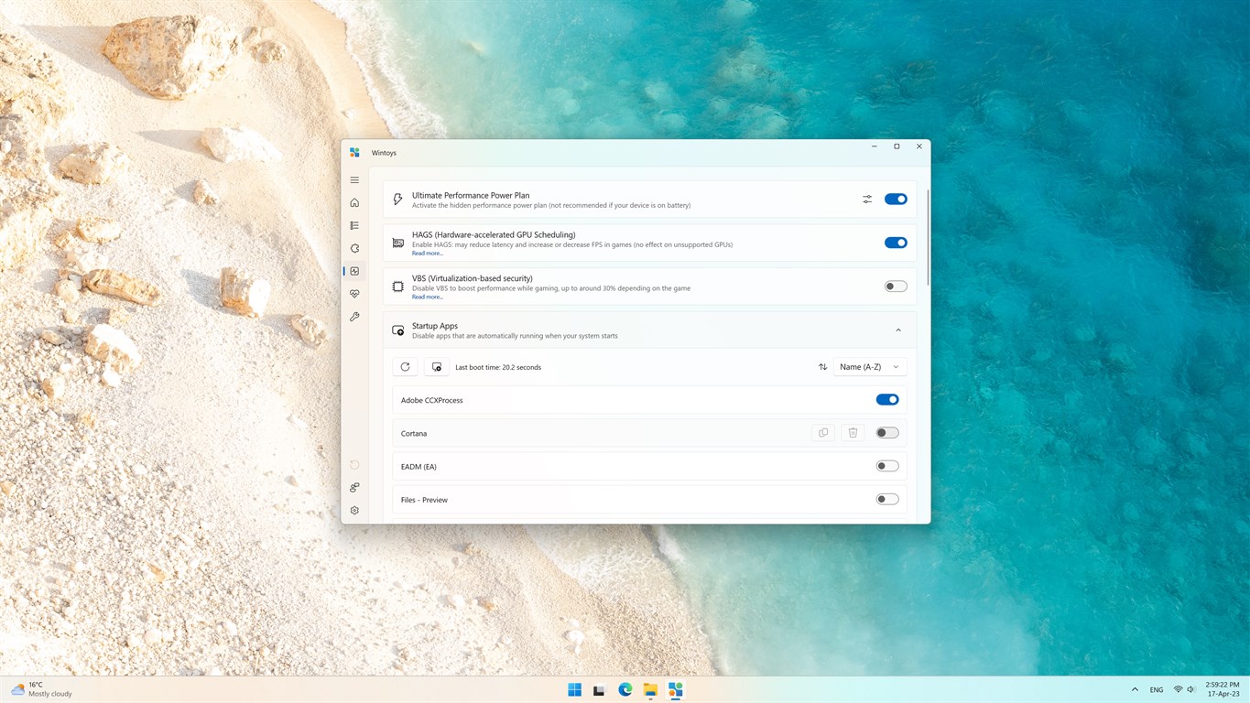Go to the Home page in sidebar

point(354,203)
